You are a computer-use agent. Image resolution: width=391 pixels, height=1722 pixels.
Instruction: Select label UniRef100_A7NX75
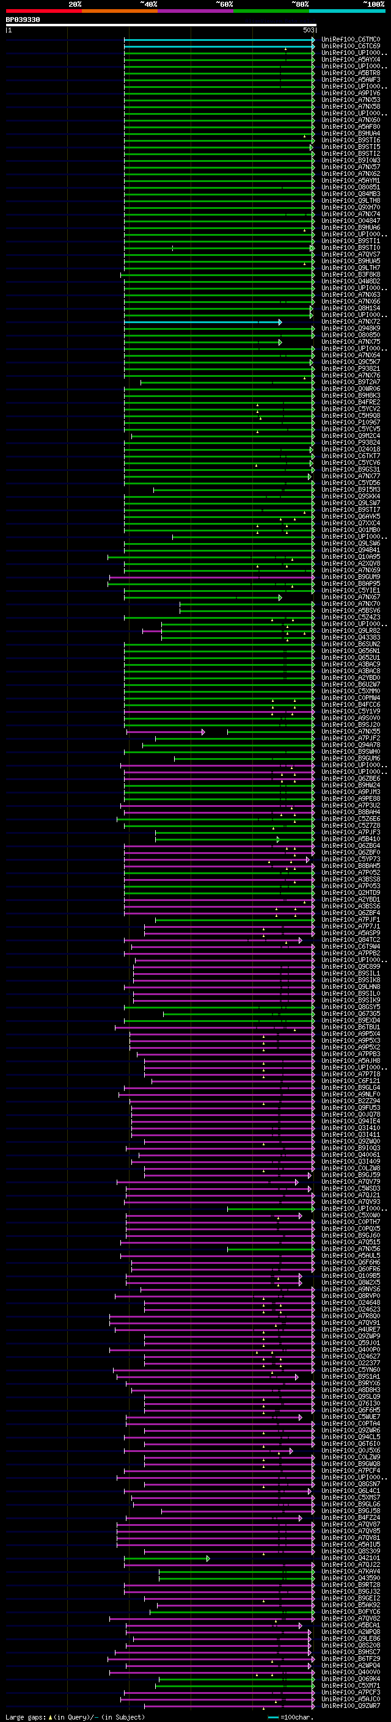pyautogui.click(x=351, y=341)
